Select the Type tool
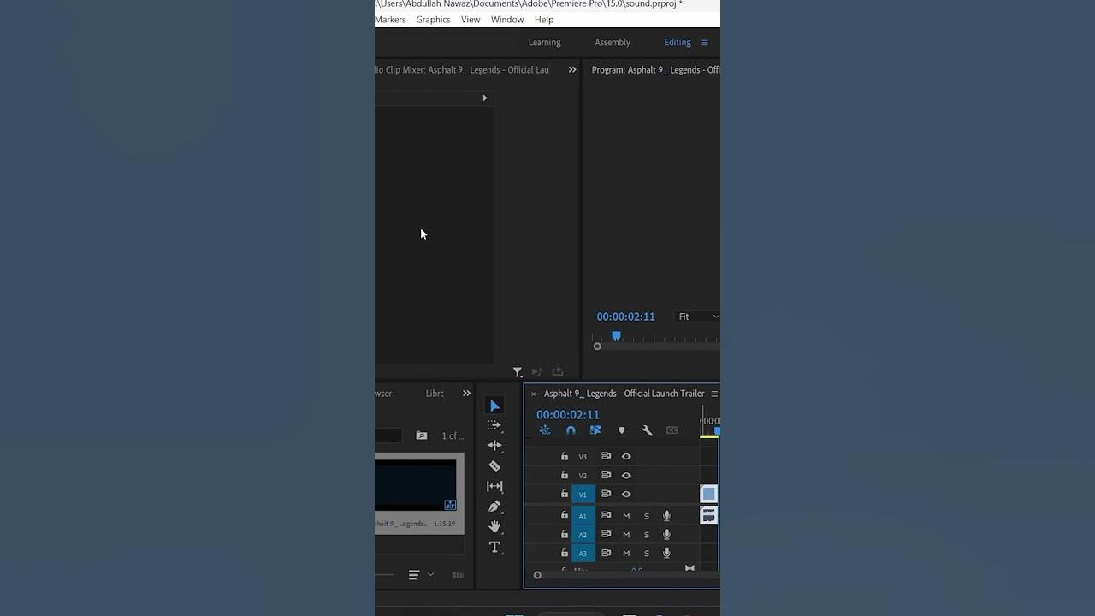The image size is (1095, 616). coord(494,548)
